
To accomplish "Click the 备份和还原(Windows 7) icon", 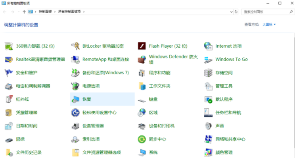I will [75, 73].
